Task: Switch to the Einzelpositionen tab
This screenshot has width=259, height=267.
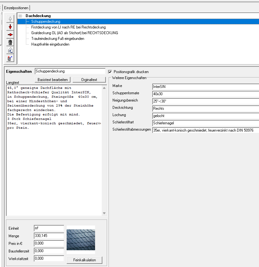Action: tap(16, 8)
